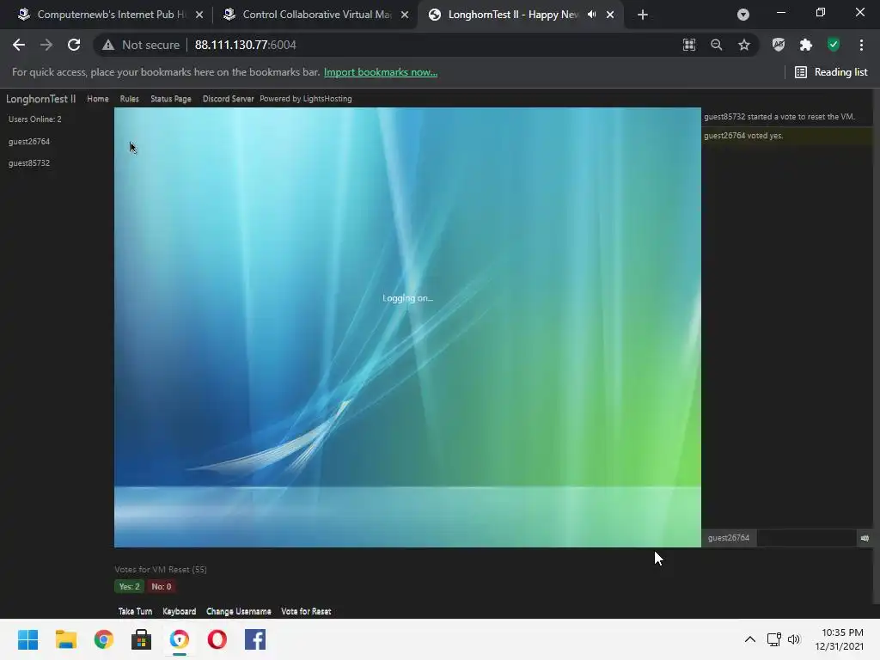Open the tab search dropdown arrow
880x660 pixels.
743,15
